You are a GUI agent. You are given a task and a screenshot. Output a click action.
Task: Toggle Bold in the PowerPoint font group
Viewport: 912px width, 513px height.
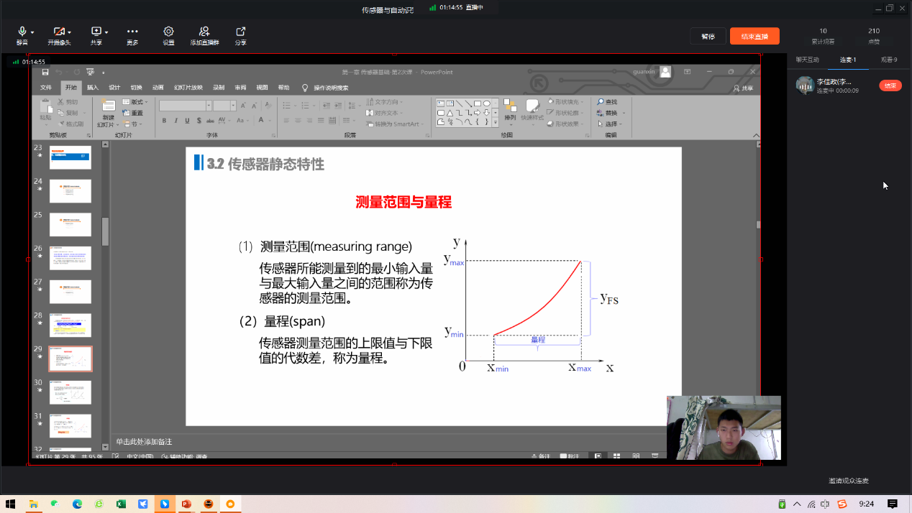[x=164, y=121]
